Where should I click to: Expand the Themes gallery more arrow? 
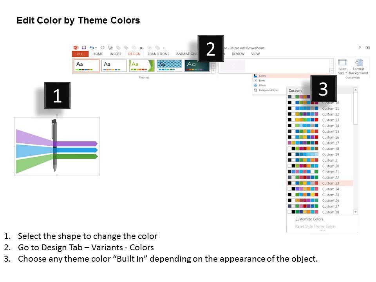click(x=213, y=71)
